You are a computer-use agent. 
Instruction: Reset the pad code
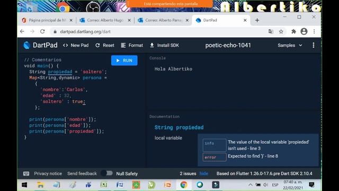pyautogui.click(x=105, y=45)
